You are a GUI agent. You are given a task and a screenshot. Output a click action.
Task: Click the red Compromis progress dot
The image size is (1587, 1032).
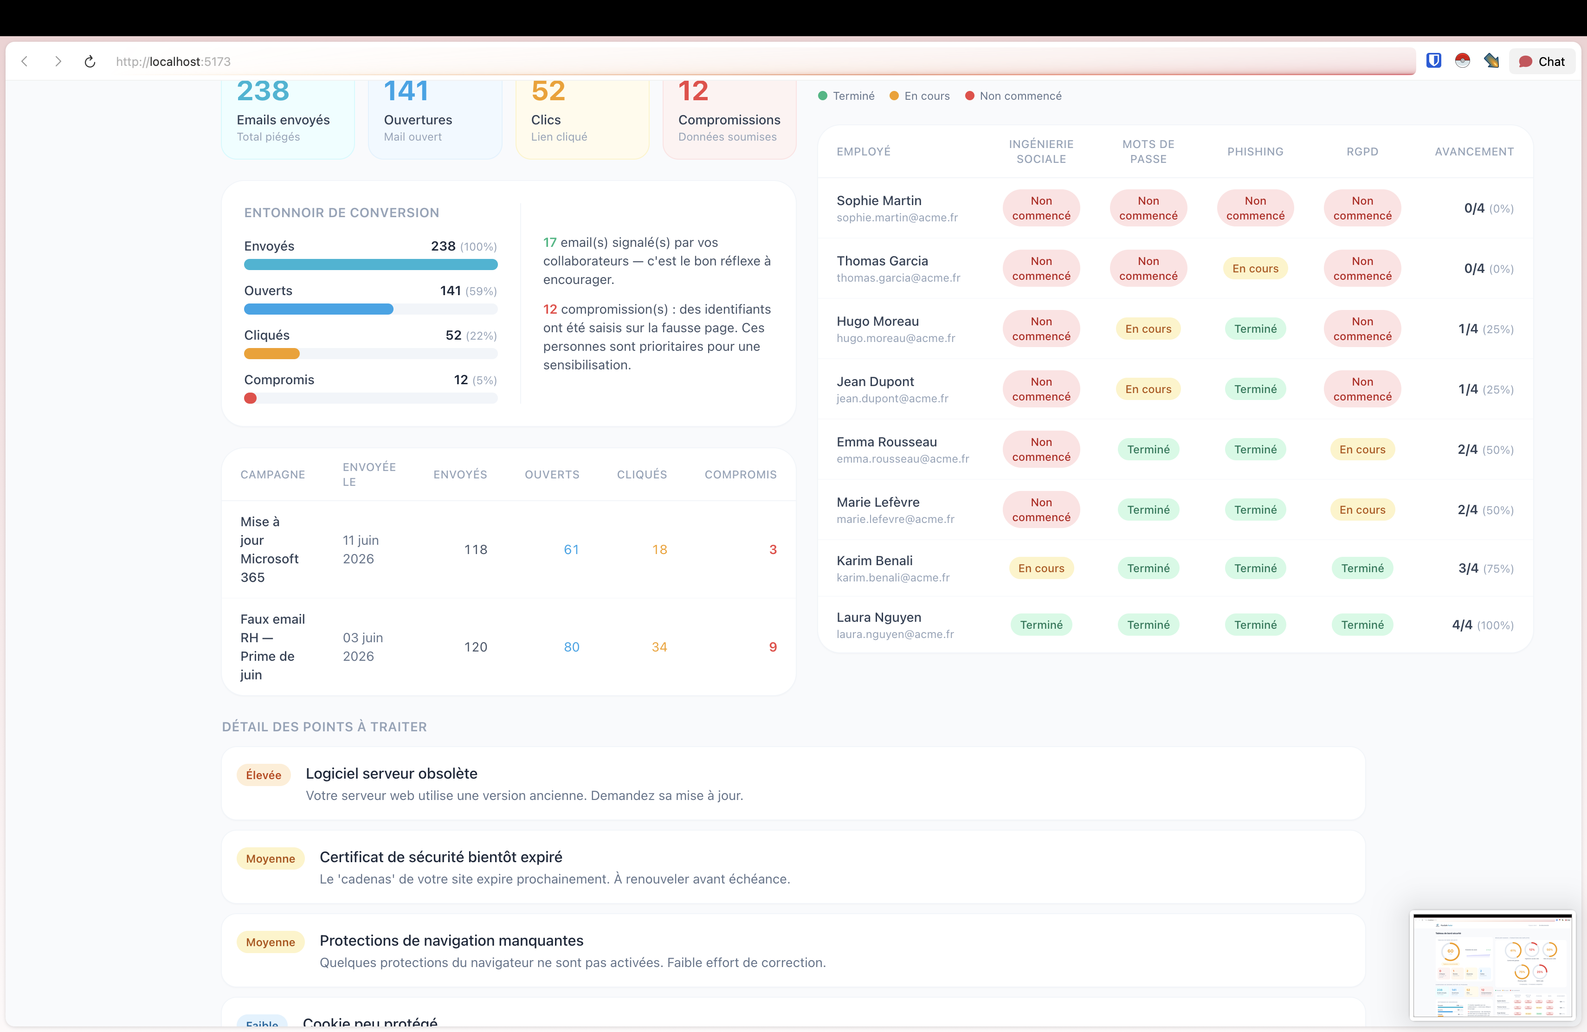[250, 398]
